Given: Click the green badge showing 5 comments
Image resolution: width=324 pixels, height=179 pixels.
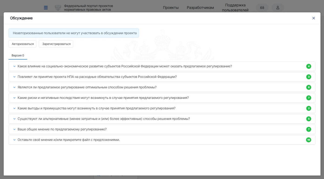Looking at the screenshot, I should [309, 119].
